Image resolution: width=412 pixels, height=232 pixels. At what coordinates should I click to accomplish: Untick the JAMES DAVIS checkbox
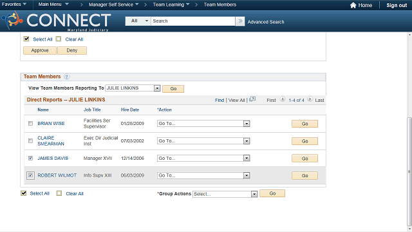click(x=30, y=158)
